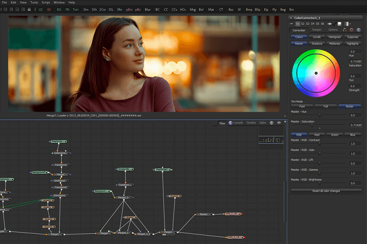Click the radioactive icon in ColorCorrector panel
This screenshot has width=367, height=244.
pyautogui.click(x=345, y=30)
